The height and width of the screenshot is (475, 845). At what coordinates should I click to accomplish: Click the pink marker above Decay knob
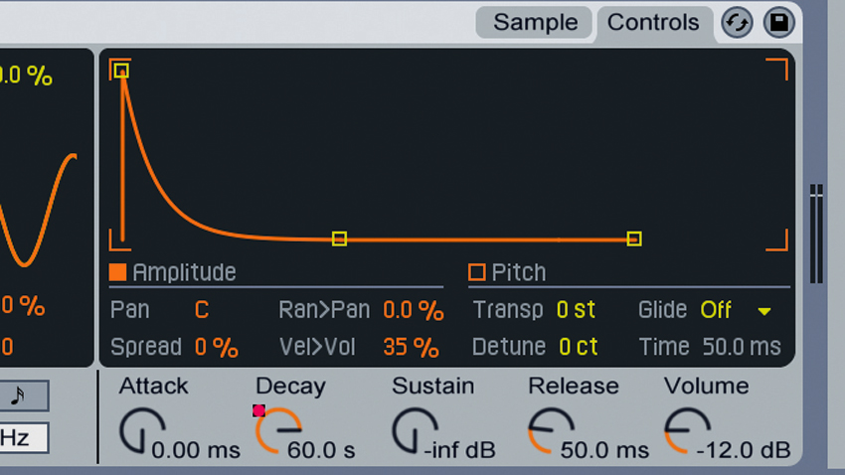click(258, 411)
